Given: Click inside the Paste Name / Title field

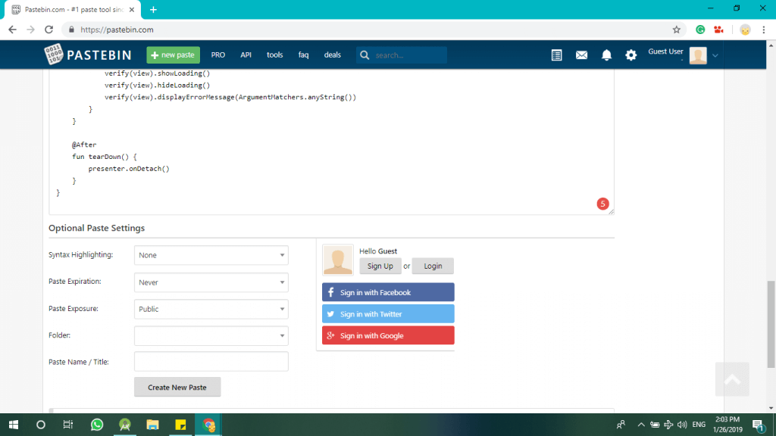Looking at the screenshot, I should [x=211, y=361].
